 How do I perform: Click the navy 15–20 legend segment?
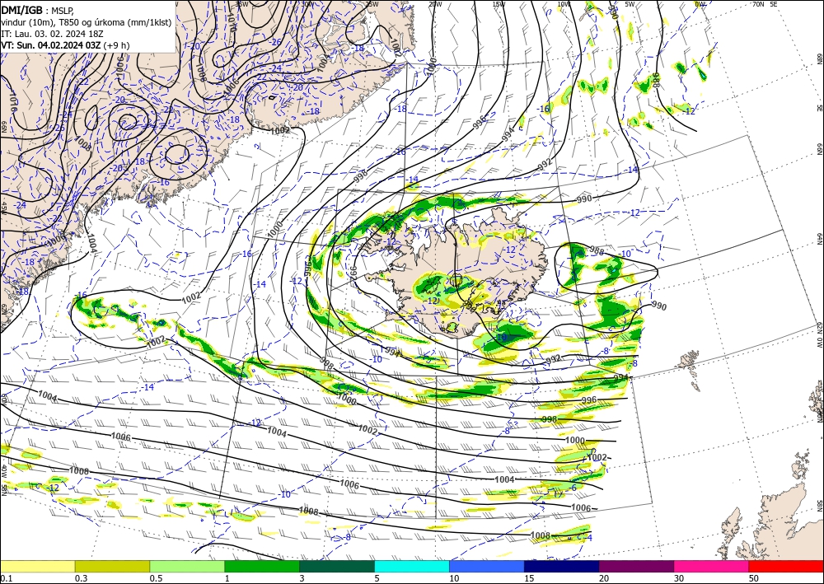click(562, 566)
